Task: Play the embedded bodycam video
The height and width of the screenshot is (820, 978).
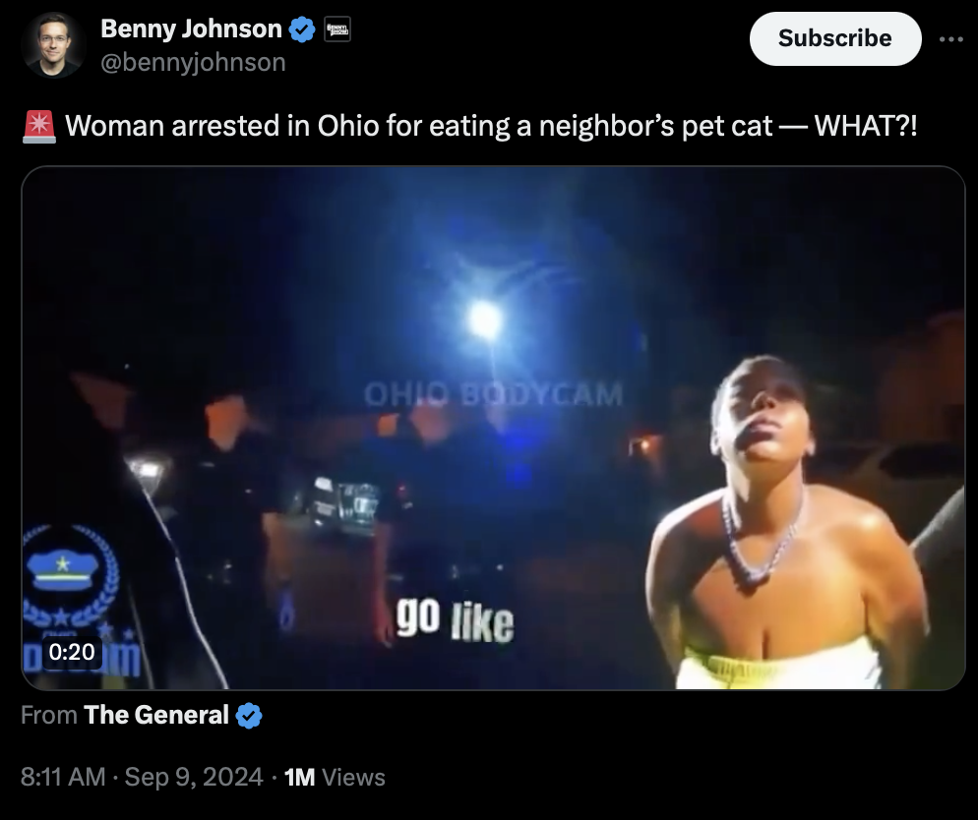Action: (x=493, y=428)
